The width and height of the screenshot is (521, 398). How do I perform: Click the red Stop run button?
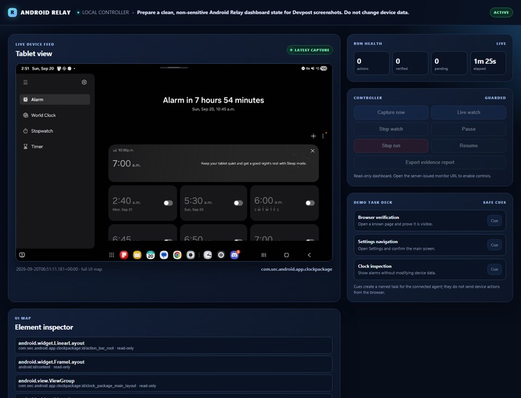point(391,145)
